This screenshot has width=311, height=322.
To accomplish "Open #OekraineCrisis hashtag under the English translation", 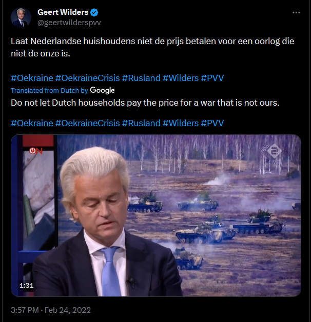I will tap(88, 123).
